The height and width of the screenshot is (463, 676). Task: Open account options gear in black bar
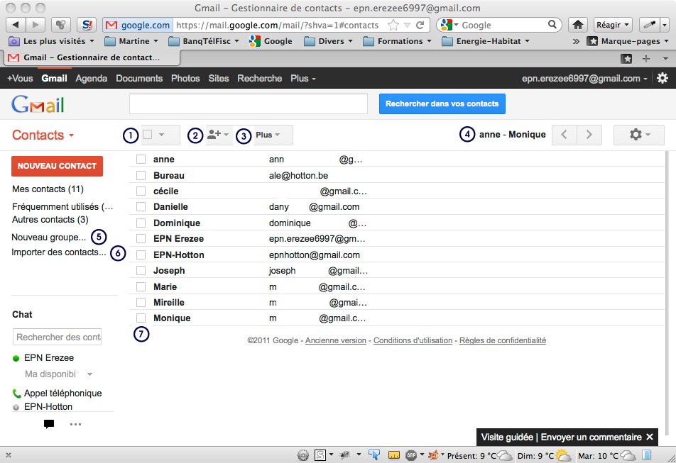pyautogui.click(x=663, y=78)
